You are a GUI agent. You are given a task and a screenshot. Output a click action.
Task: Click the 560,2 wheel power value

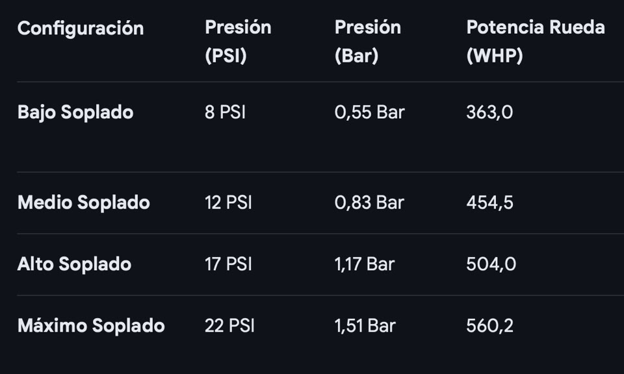tap(489, 325)
